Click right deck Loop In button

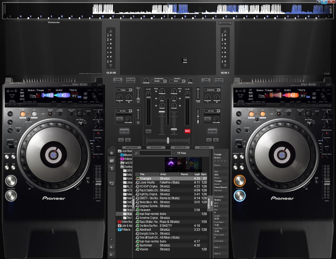point(251,114)
